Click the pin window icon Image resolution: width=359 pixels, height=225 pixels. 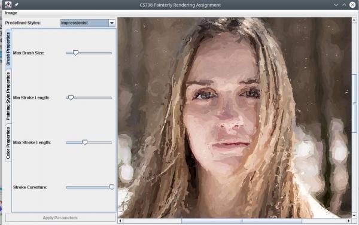click(17, 5)
